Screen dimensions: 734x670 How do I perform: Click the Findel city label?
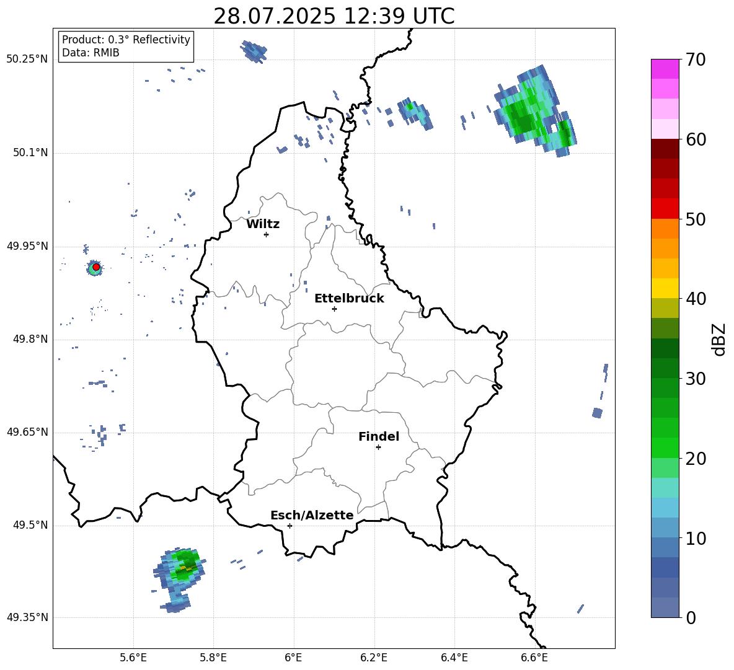click(x=379, y=436)
